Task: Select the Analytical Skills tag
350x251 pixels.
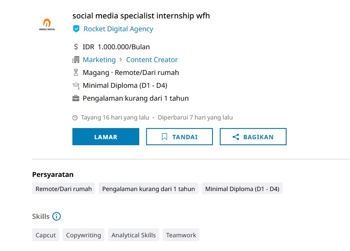Action: 134,235
